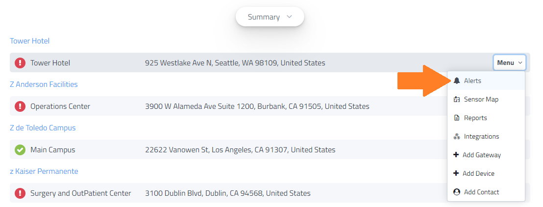The image size is (543, 207).
Task: Select the Add Contact menu entry
Action: [x=481, y=192]
